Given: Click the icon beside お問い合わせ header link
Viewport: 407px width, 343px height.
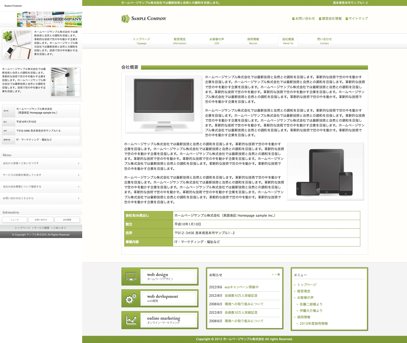Looking at the screenshot, I should pyautogui.click(x=293, y=18).
